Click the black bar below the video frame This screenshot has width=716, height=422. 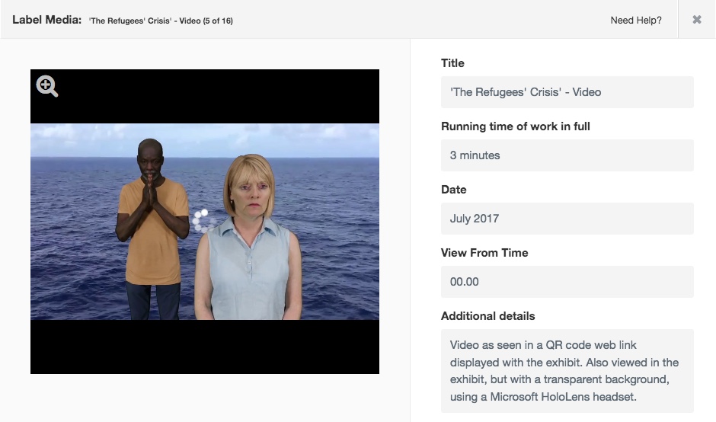(204, 347)
